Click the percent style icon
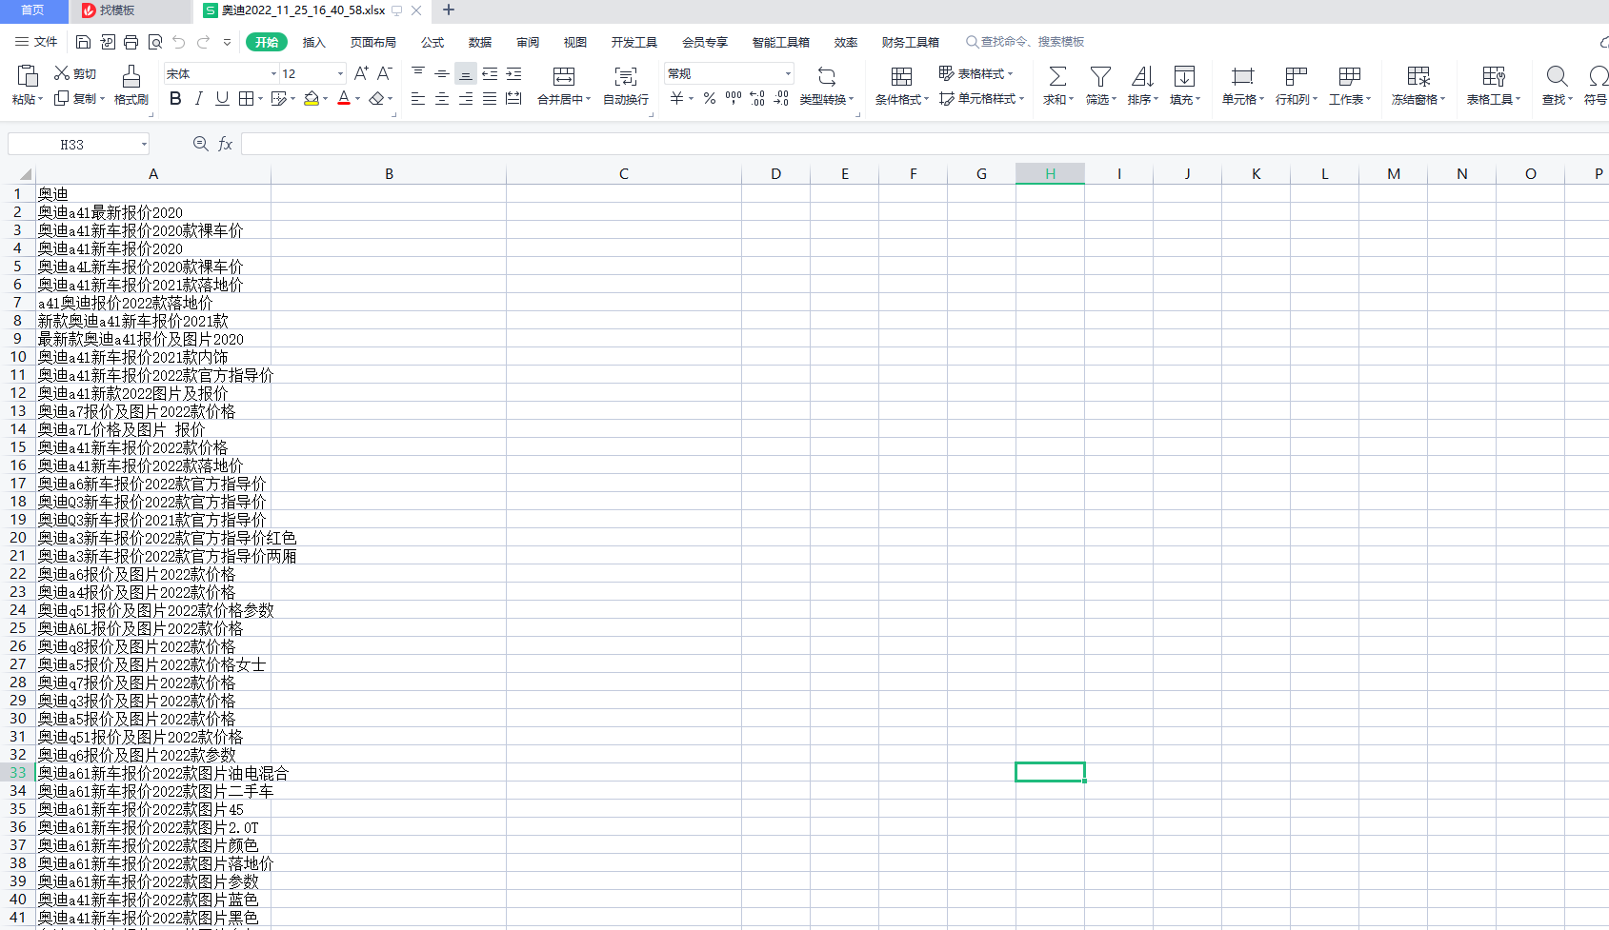 point(710,98)
